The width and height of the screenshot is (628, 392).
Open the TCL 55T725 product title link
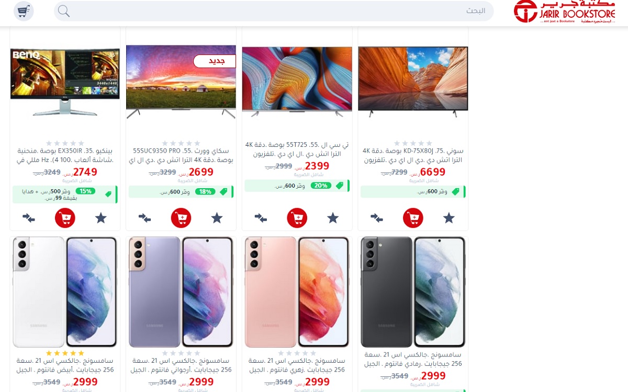pos(297,149)
